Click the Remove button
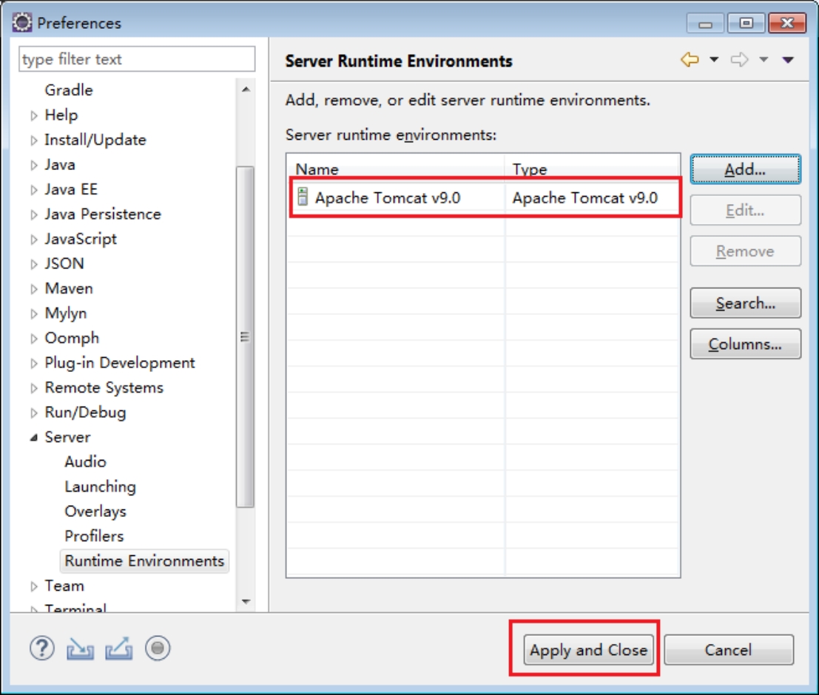The image size is (819, 695). tap(745, 251)
